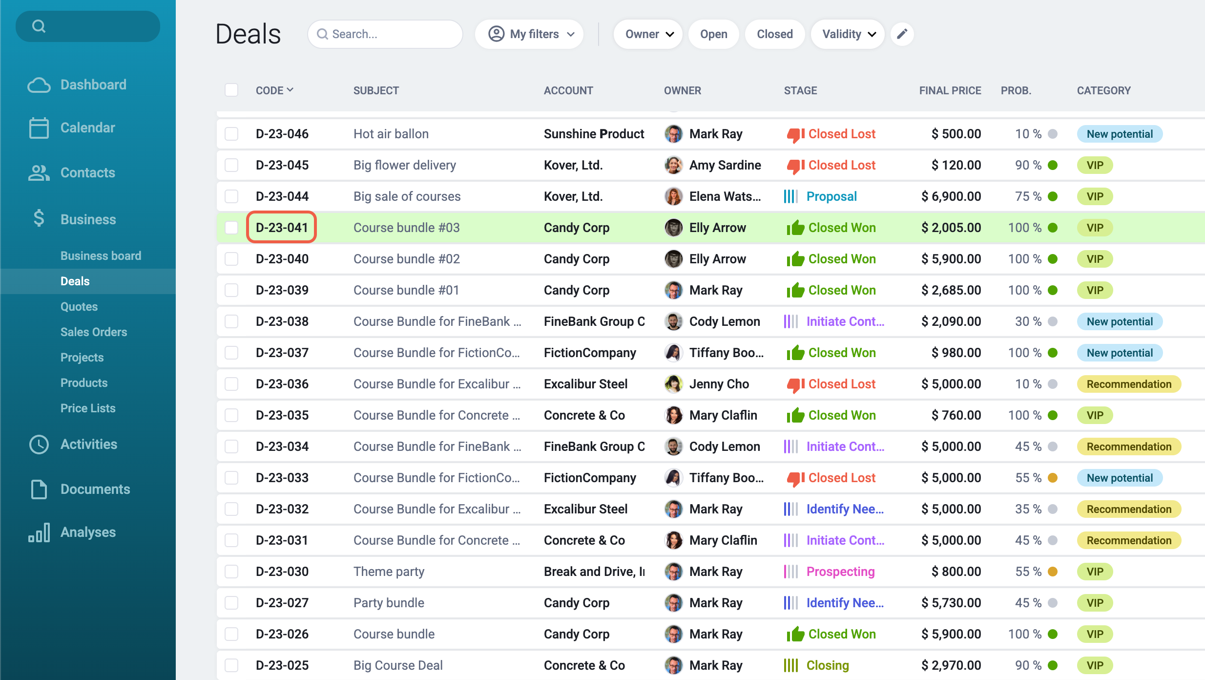Expand the Owner filter dropdown
This screenshot has height=680, width=1205.
(648, 34)
